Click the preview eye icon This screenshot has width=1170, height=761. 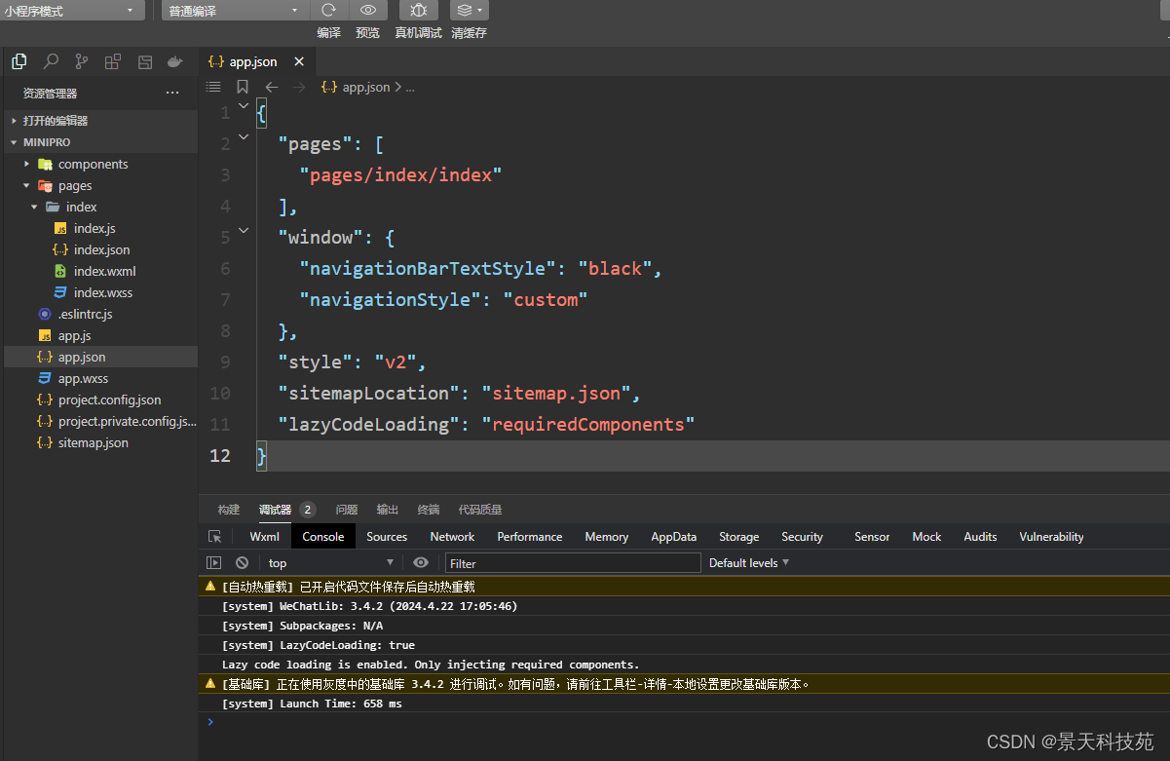coord(367,10)
